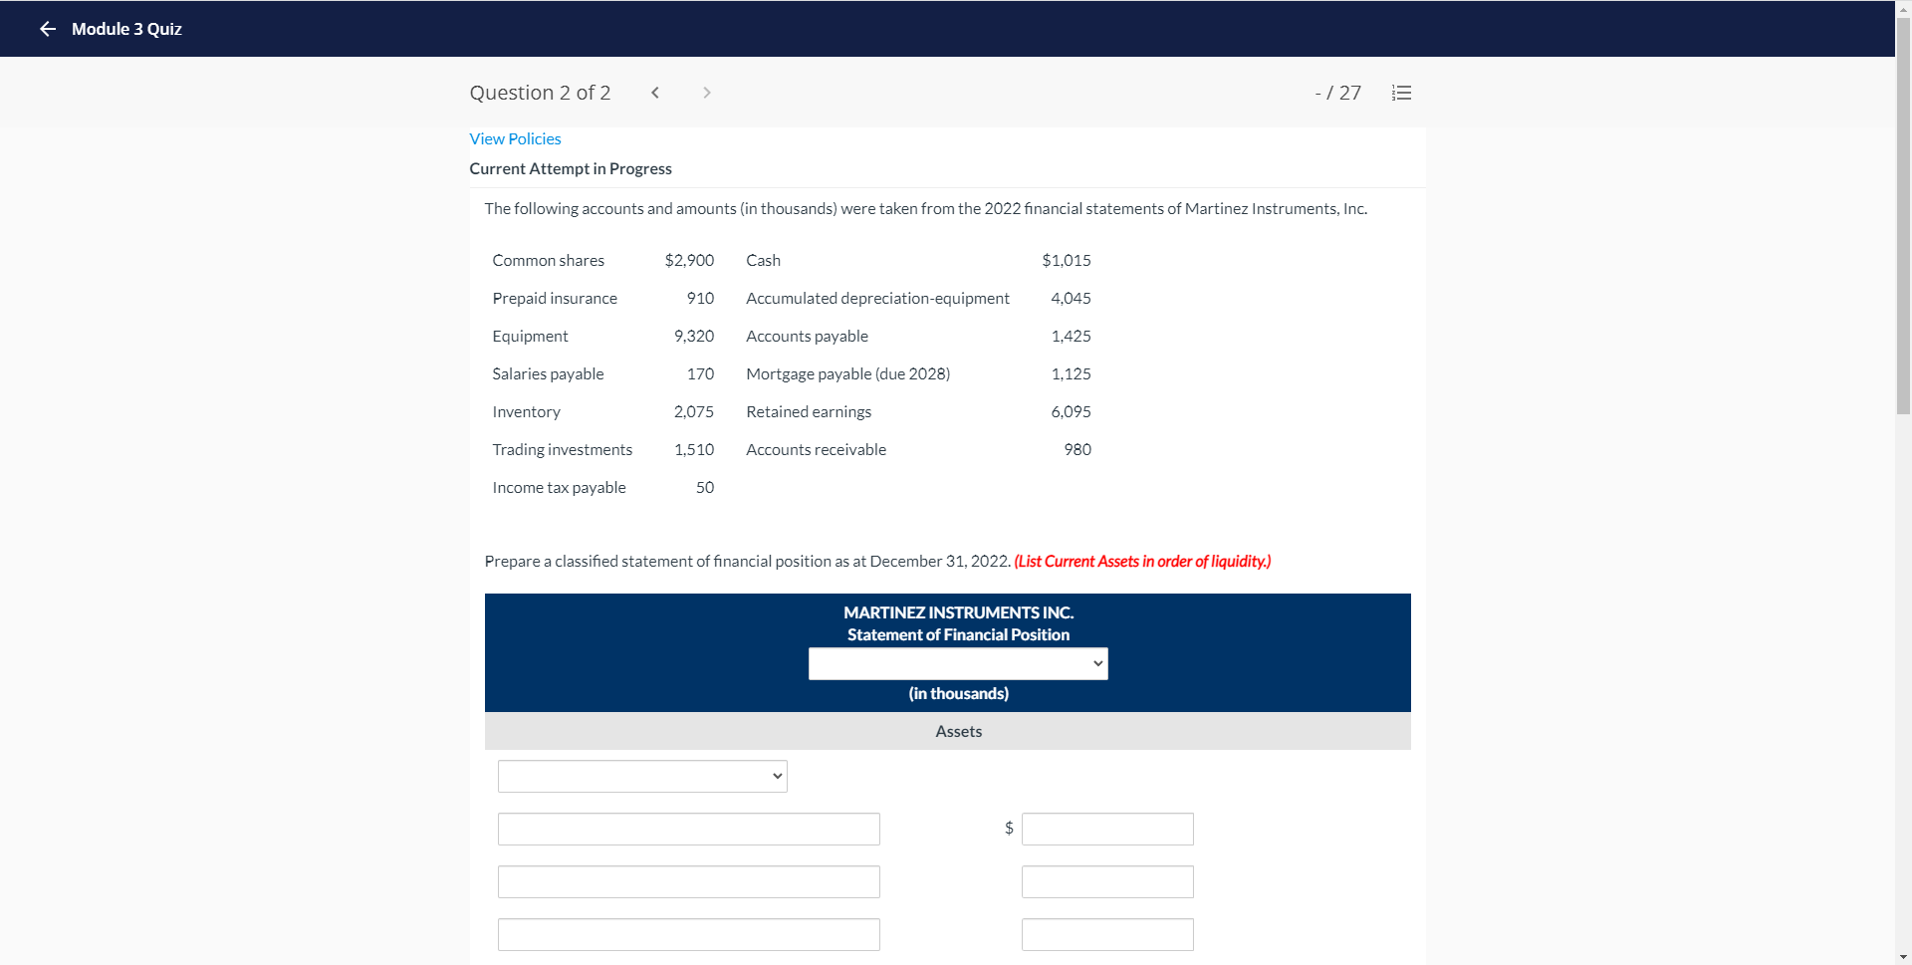Click the back arrow beside Module 3 Quiz
The height and width of the screenshot is (965, 1912).
tap(47, 29)
